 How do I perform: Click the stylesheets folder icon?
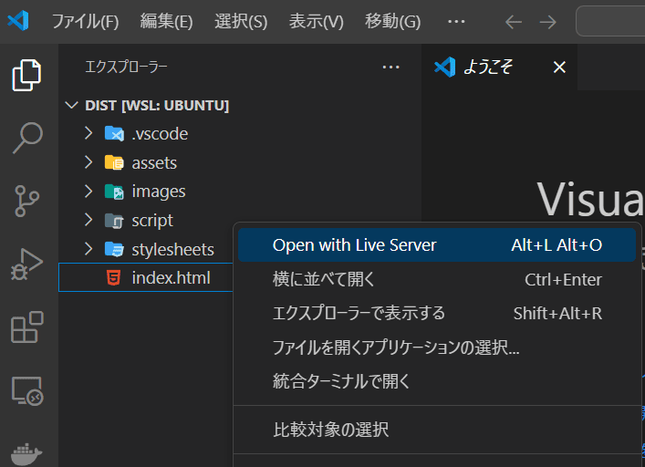tap(114, 249)
